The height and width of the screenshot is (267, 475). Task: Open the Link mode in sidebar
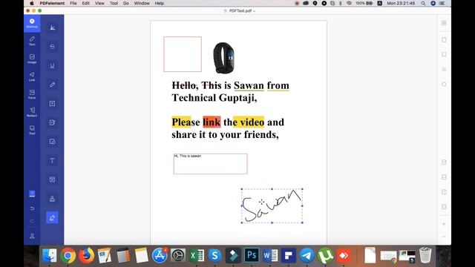(x=32, y=76)
